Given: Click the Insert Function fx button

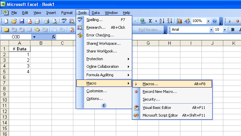Looking at the screenshot, I should (x=53, y=37).
